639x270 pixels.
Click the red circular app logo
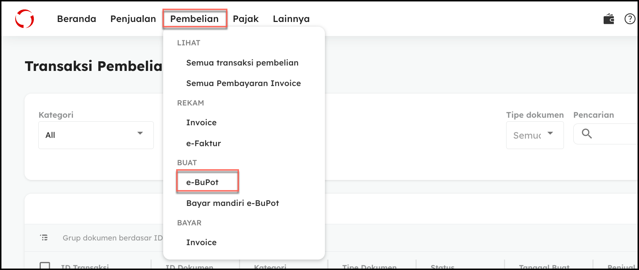tap(25, 19)
